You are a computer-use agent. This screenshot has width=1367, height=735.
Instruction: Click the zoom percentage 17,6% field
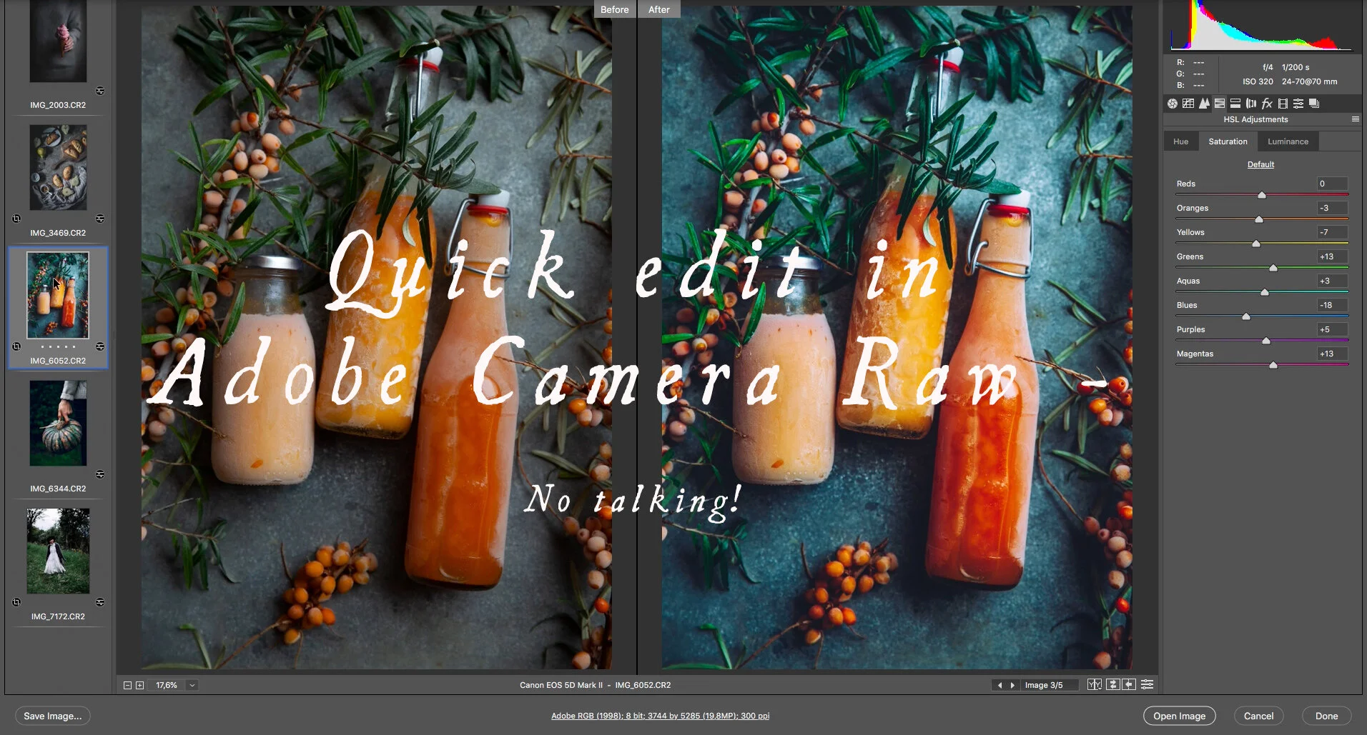(x=167, y=685)
